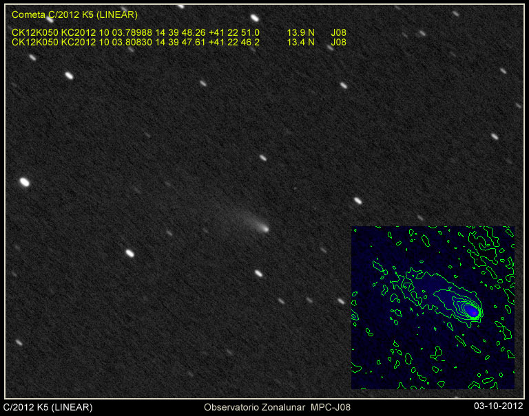Select the second CK12K050 astrometry line
The height and width of the screenshot is (416, 529).
pos(136,42)
